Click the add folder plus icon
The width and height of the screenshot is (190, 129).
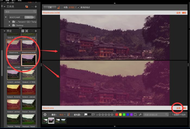pos(36,6)
